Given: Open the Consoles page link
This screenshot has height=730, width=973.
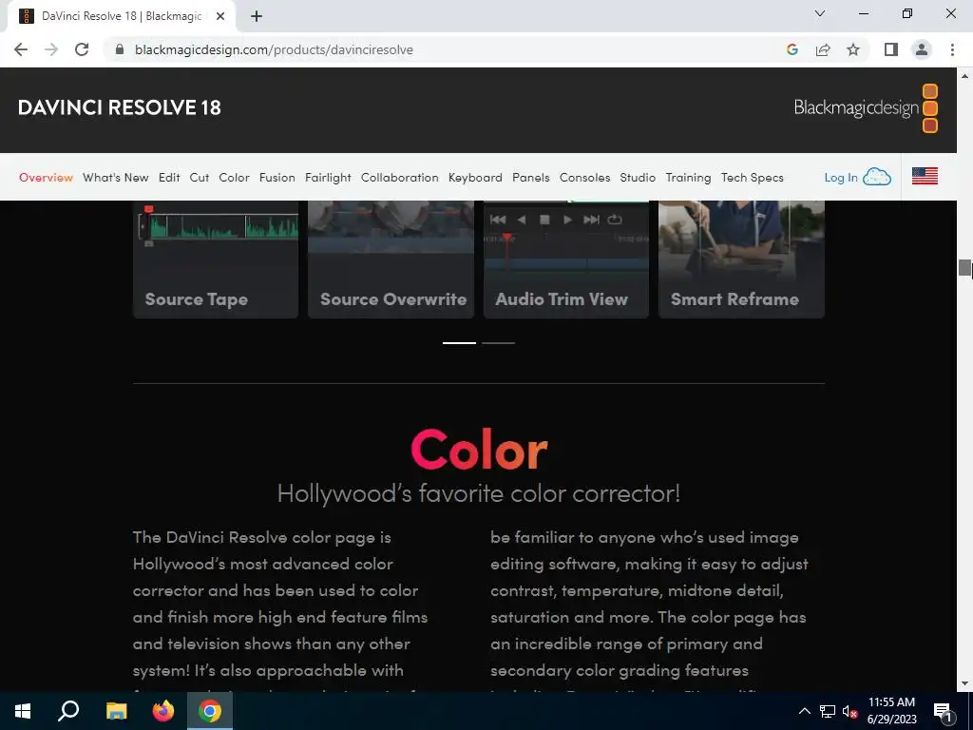Looking at the screenshot, I should coord(584,178).
